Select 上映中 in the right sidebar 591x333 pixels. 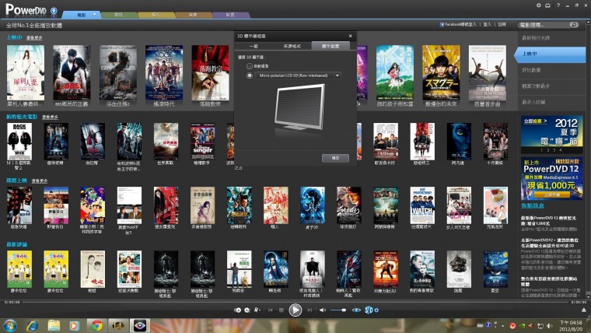[x=551, y=54]
